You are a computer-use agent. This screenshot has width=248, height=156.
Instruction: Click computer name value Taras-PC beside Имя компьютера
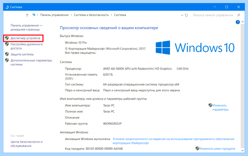(x=109, y=105)
